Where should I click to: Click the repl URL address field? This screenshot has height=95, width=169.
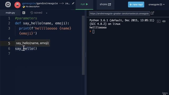[119, 13]
